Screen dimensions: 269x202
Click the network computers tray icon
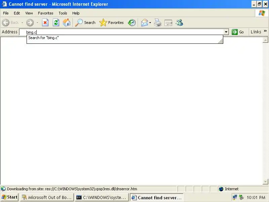(235, 197)
